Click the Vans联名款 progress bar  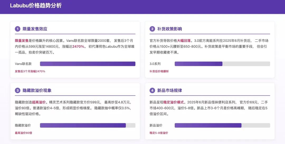(88, 64)
